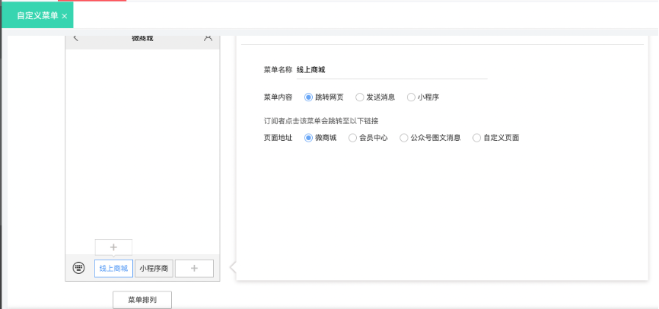This screenshot has height=309, width=659.
Task: Switch to the 自定义菜单 tab
Action: pyautogui.click(x=37, y=16)
